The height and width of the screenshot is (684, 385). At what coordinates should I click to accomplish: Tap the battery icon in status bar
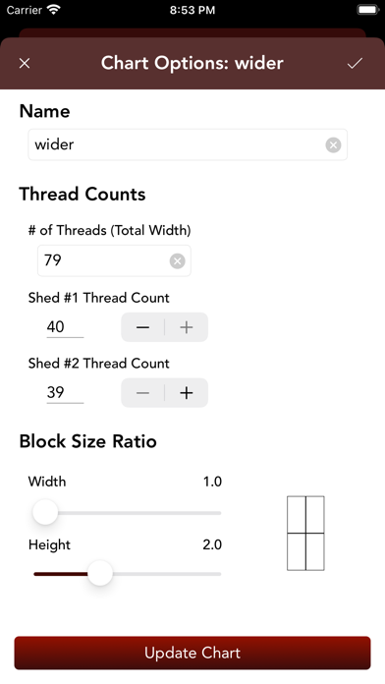[x=367, y=10]
